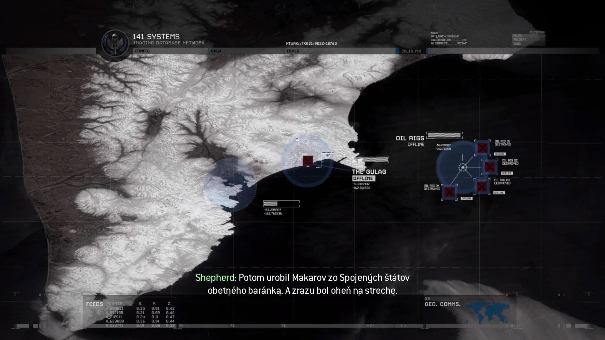Open the VIEW menu
This screenshot has width=605, height=340.
point(216,51)
